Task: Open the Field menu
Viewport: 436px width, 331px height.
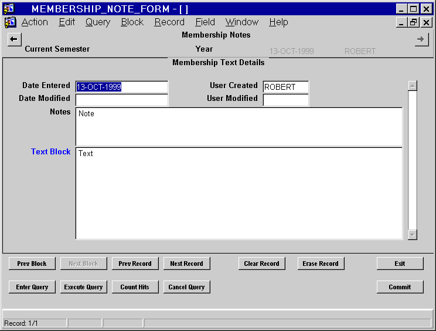Action: [205, 22]
